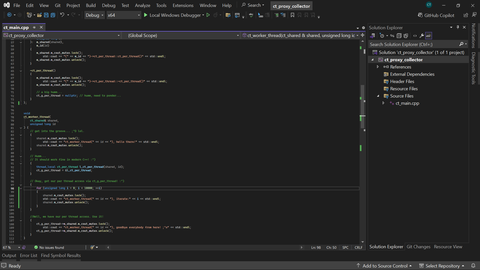Viewport: 480px width, 270px height.
Task: Open the Analyze menu
Action: [142, 5]
